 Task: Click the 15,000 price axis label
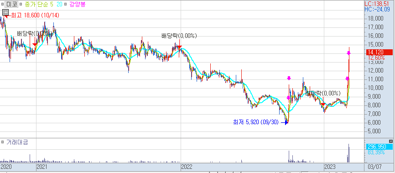click(376, 45)
